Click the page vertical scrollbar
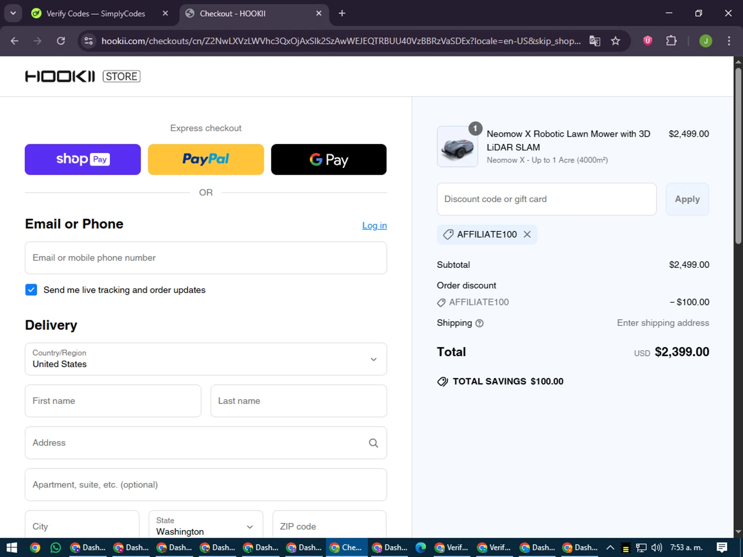This screenshot has height=557, width=743. (x=738, y=155)
